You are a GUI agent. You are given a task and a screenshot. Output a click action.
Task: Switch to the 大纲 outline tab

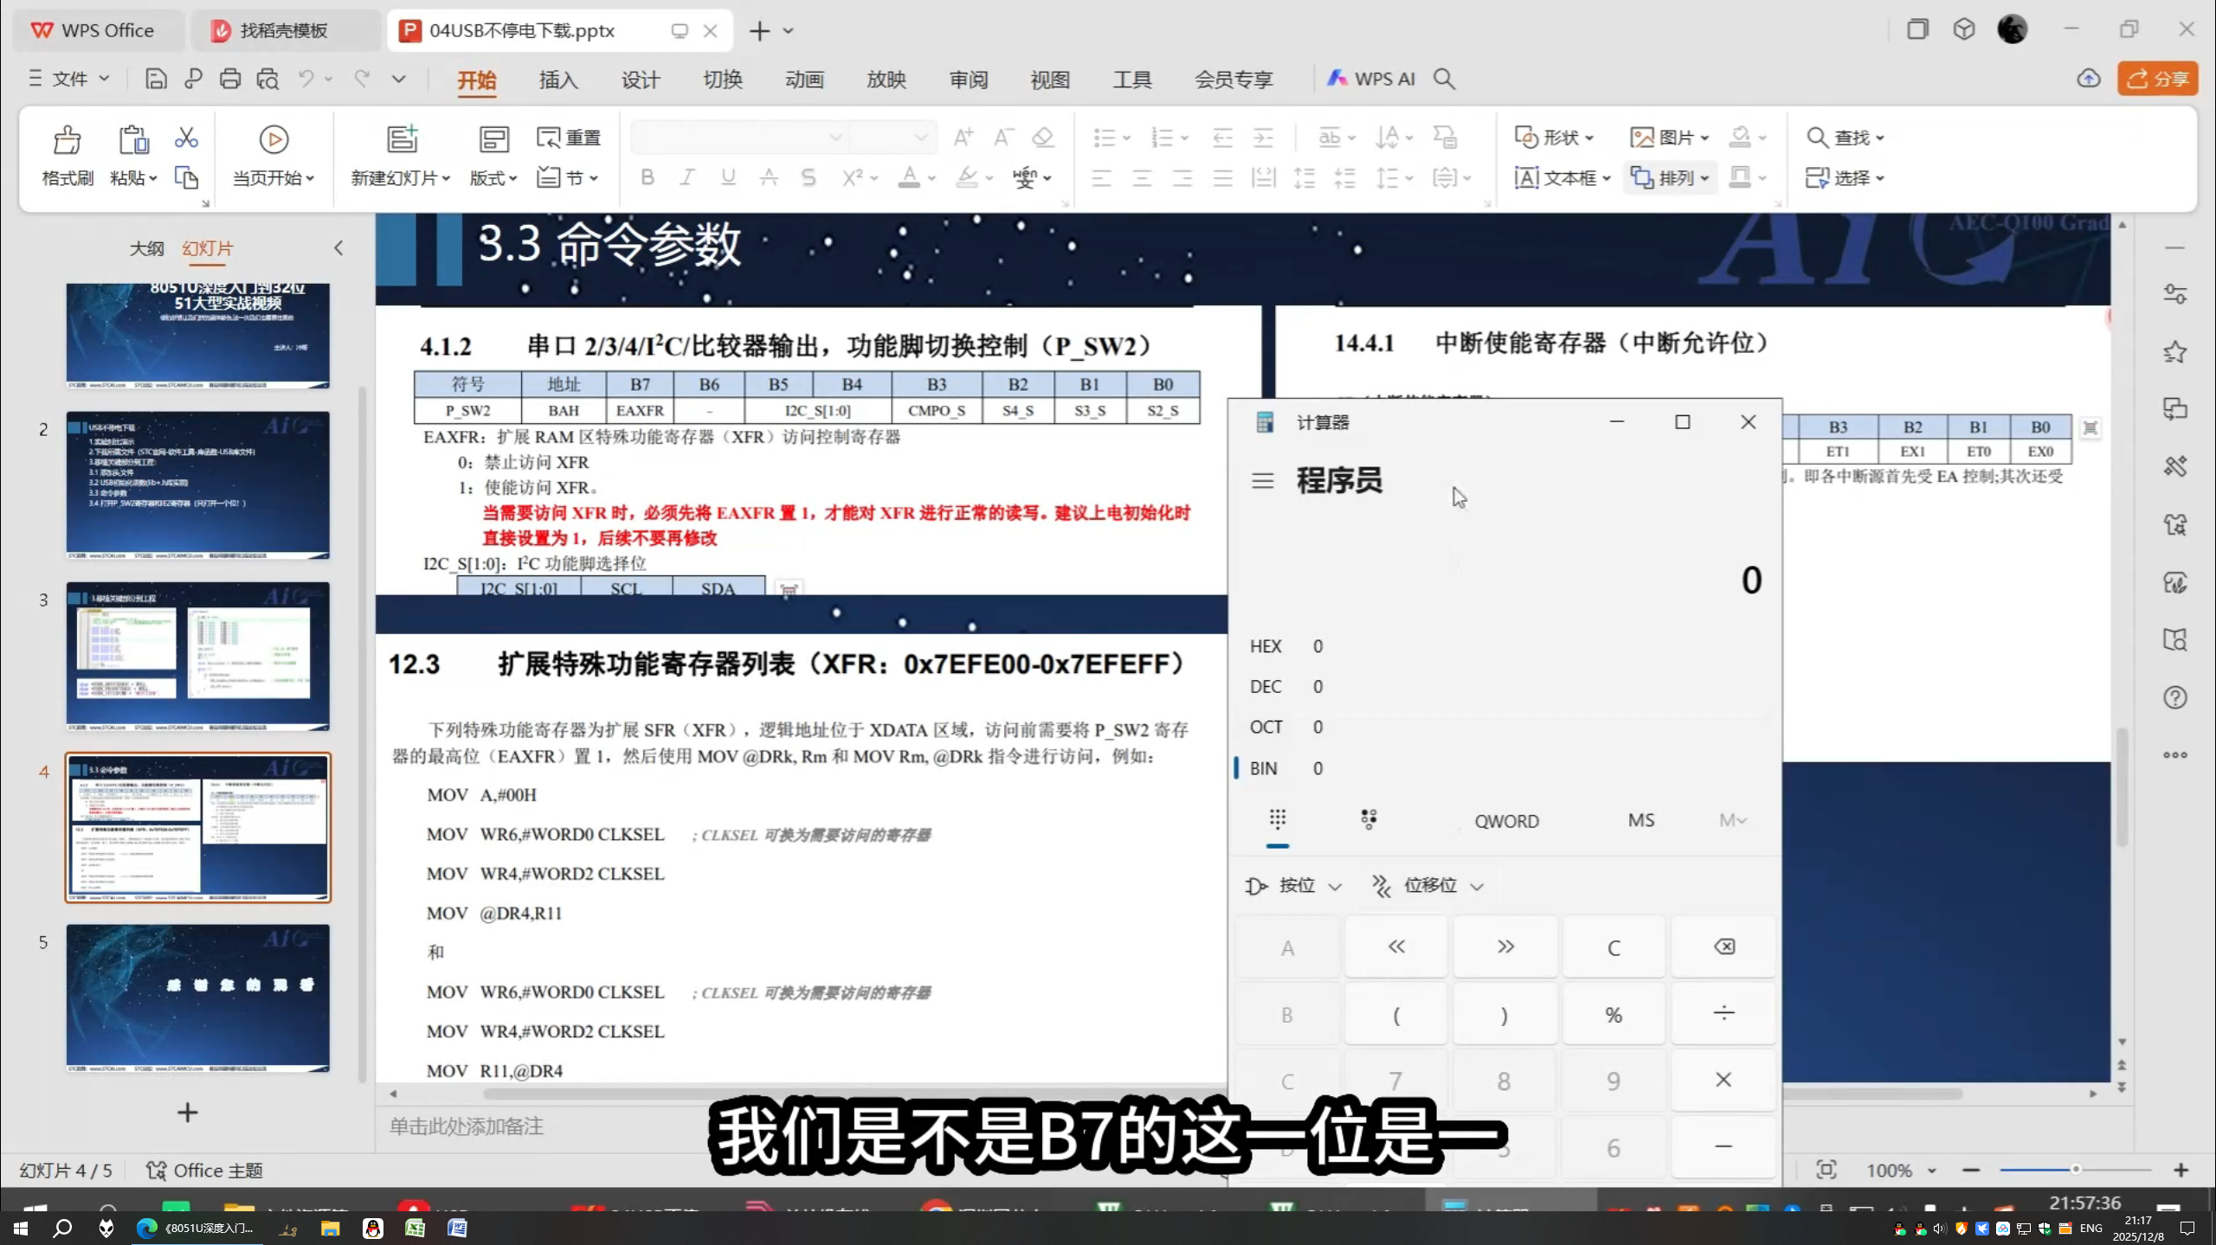pos(146,248)
